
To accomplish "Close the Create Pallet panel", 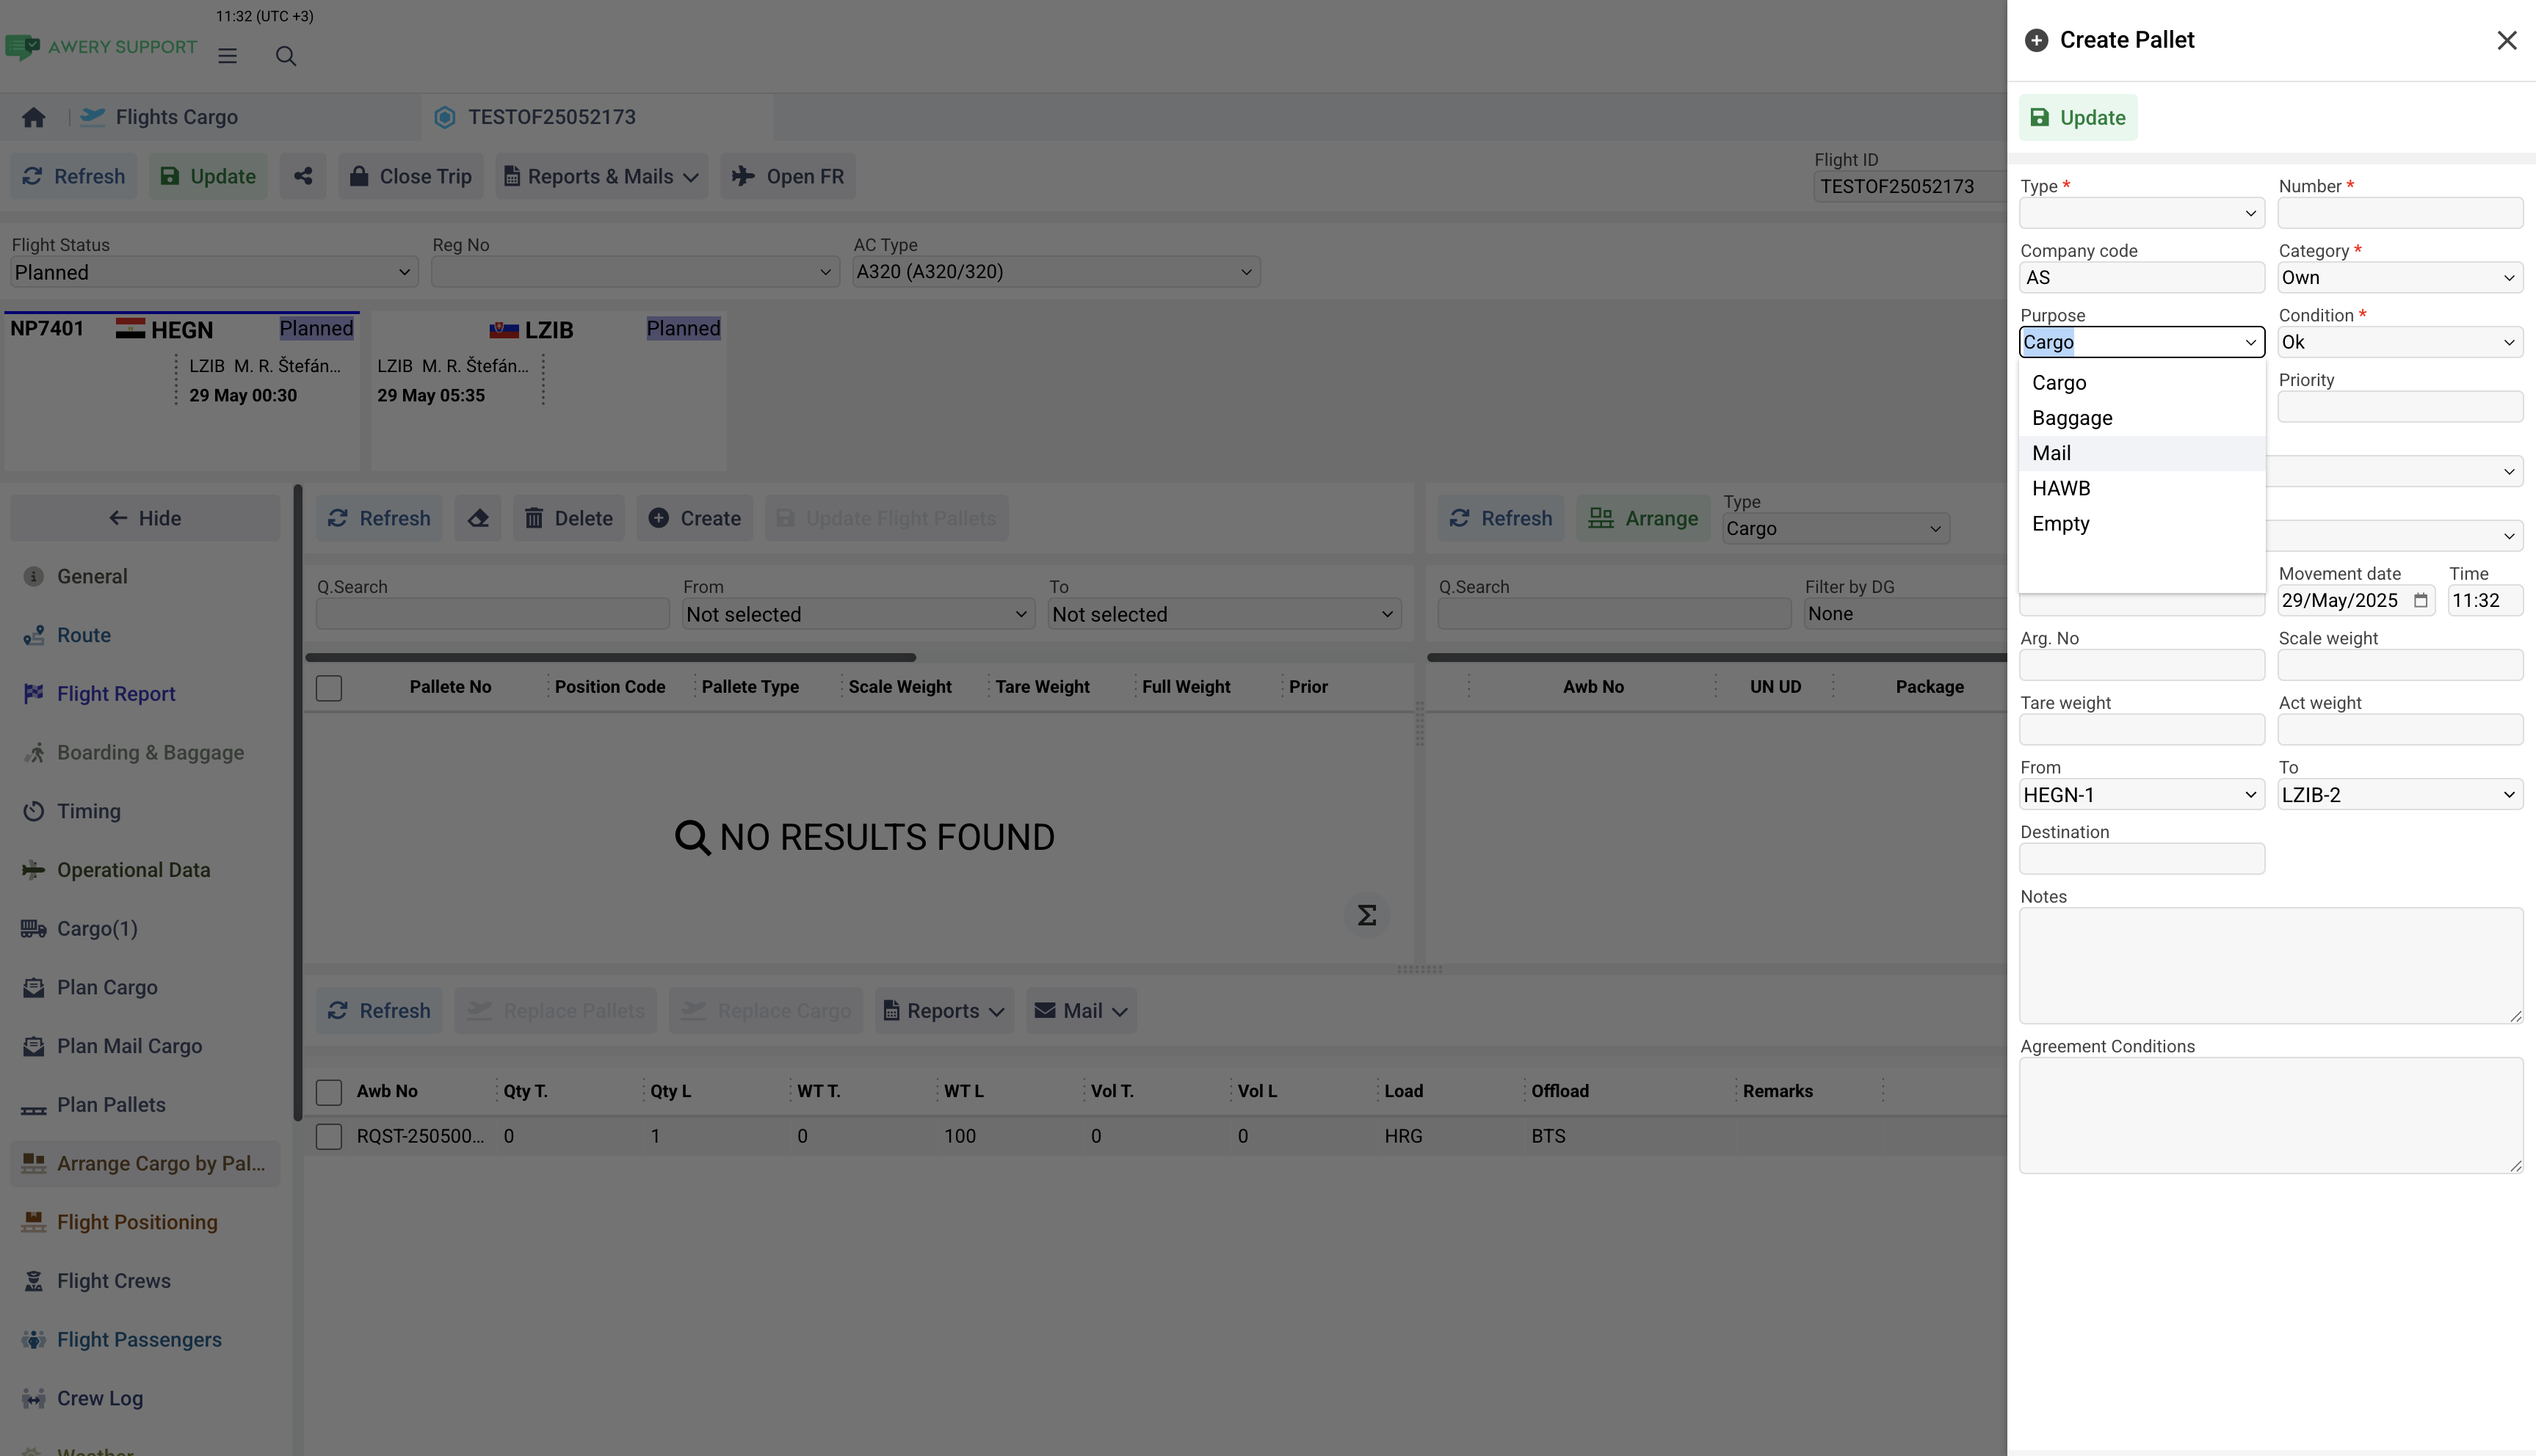I will pos(2506,40).
